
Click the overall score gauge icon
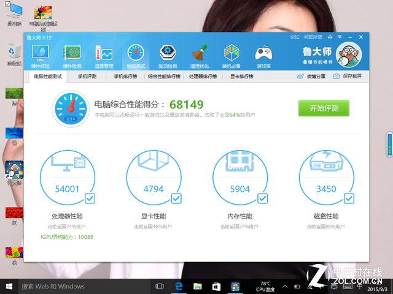[71, 109]
